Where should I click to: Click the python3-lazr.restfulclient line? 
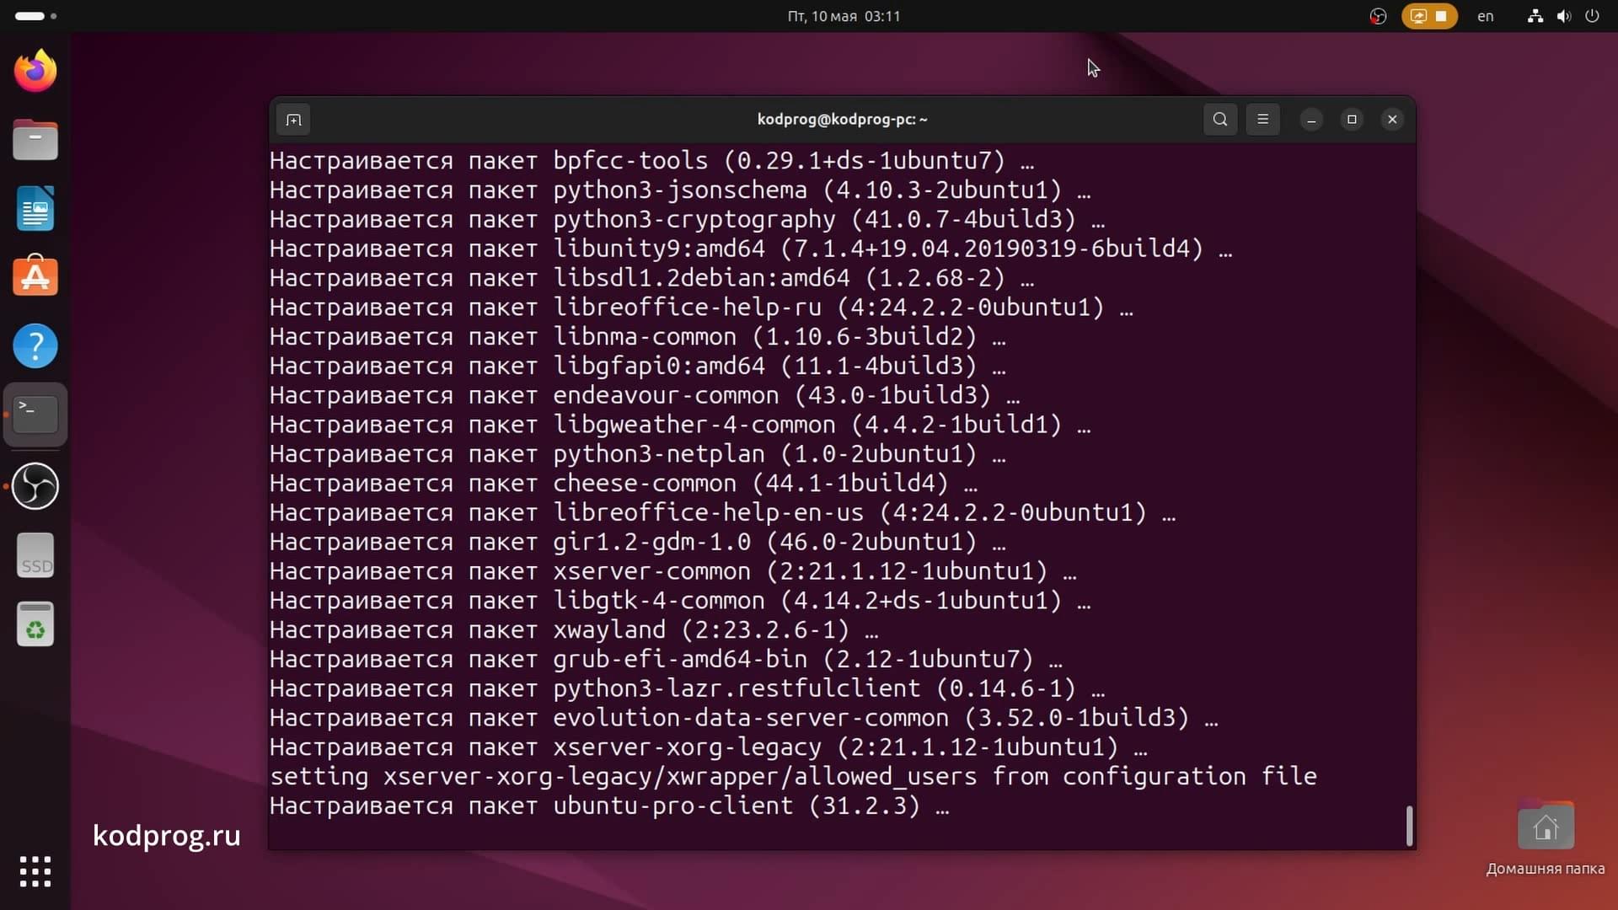[687, 689]
